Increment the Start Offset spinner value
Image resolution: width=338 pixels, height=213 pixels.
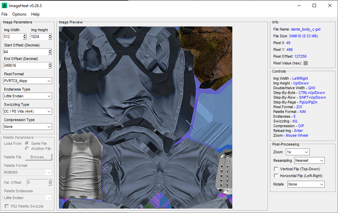tap(50, 50)
